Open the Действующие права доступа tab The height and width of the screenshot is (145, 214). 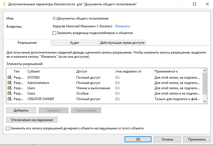122,43
